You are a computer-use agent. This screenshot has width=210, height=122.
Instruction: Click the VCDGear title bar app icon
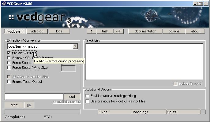click(x=4, y=3)
